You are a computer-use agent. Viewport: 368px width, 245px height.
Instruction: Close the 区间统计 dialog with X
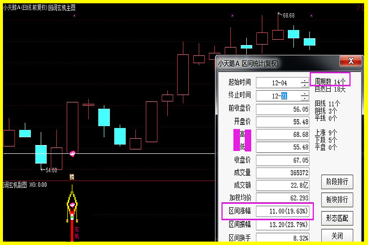pyautogui.click(x=351, y=61)
